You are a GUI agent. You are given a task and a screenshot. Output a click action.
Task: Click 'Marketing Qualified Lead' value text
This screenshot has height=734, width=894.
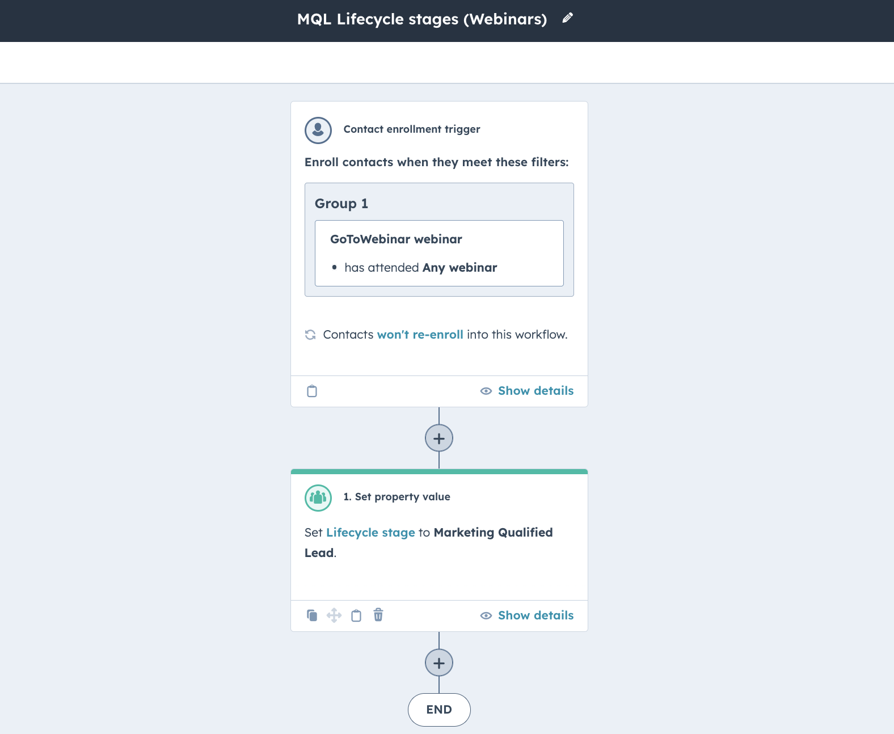point(429,543)
